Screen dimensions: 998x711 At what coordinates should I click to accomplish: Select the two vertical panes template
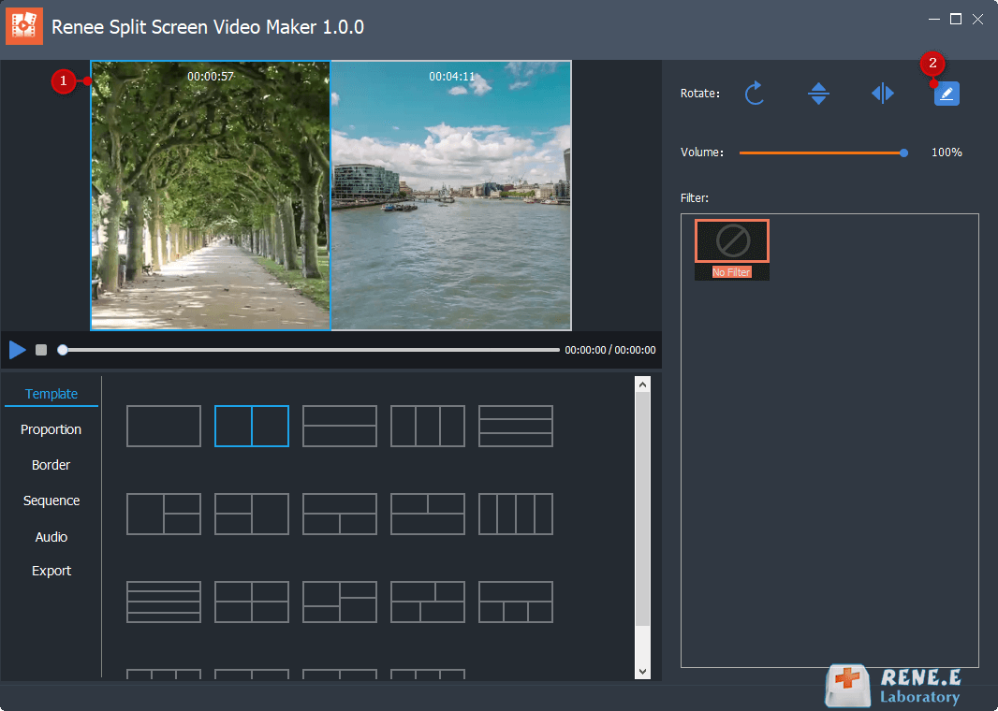pos(252,426)
